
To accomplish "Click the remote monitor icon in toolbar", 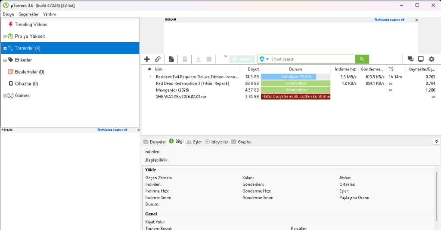I will pos(421,59).
